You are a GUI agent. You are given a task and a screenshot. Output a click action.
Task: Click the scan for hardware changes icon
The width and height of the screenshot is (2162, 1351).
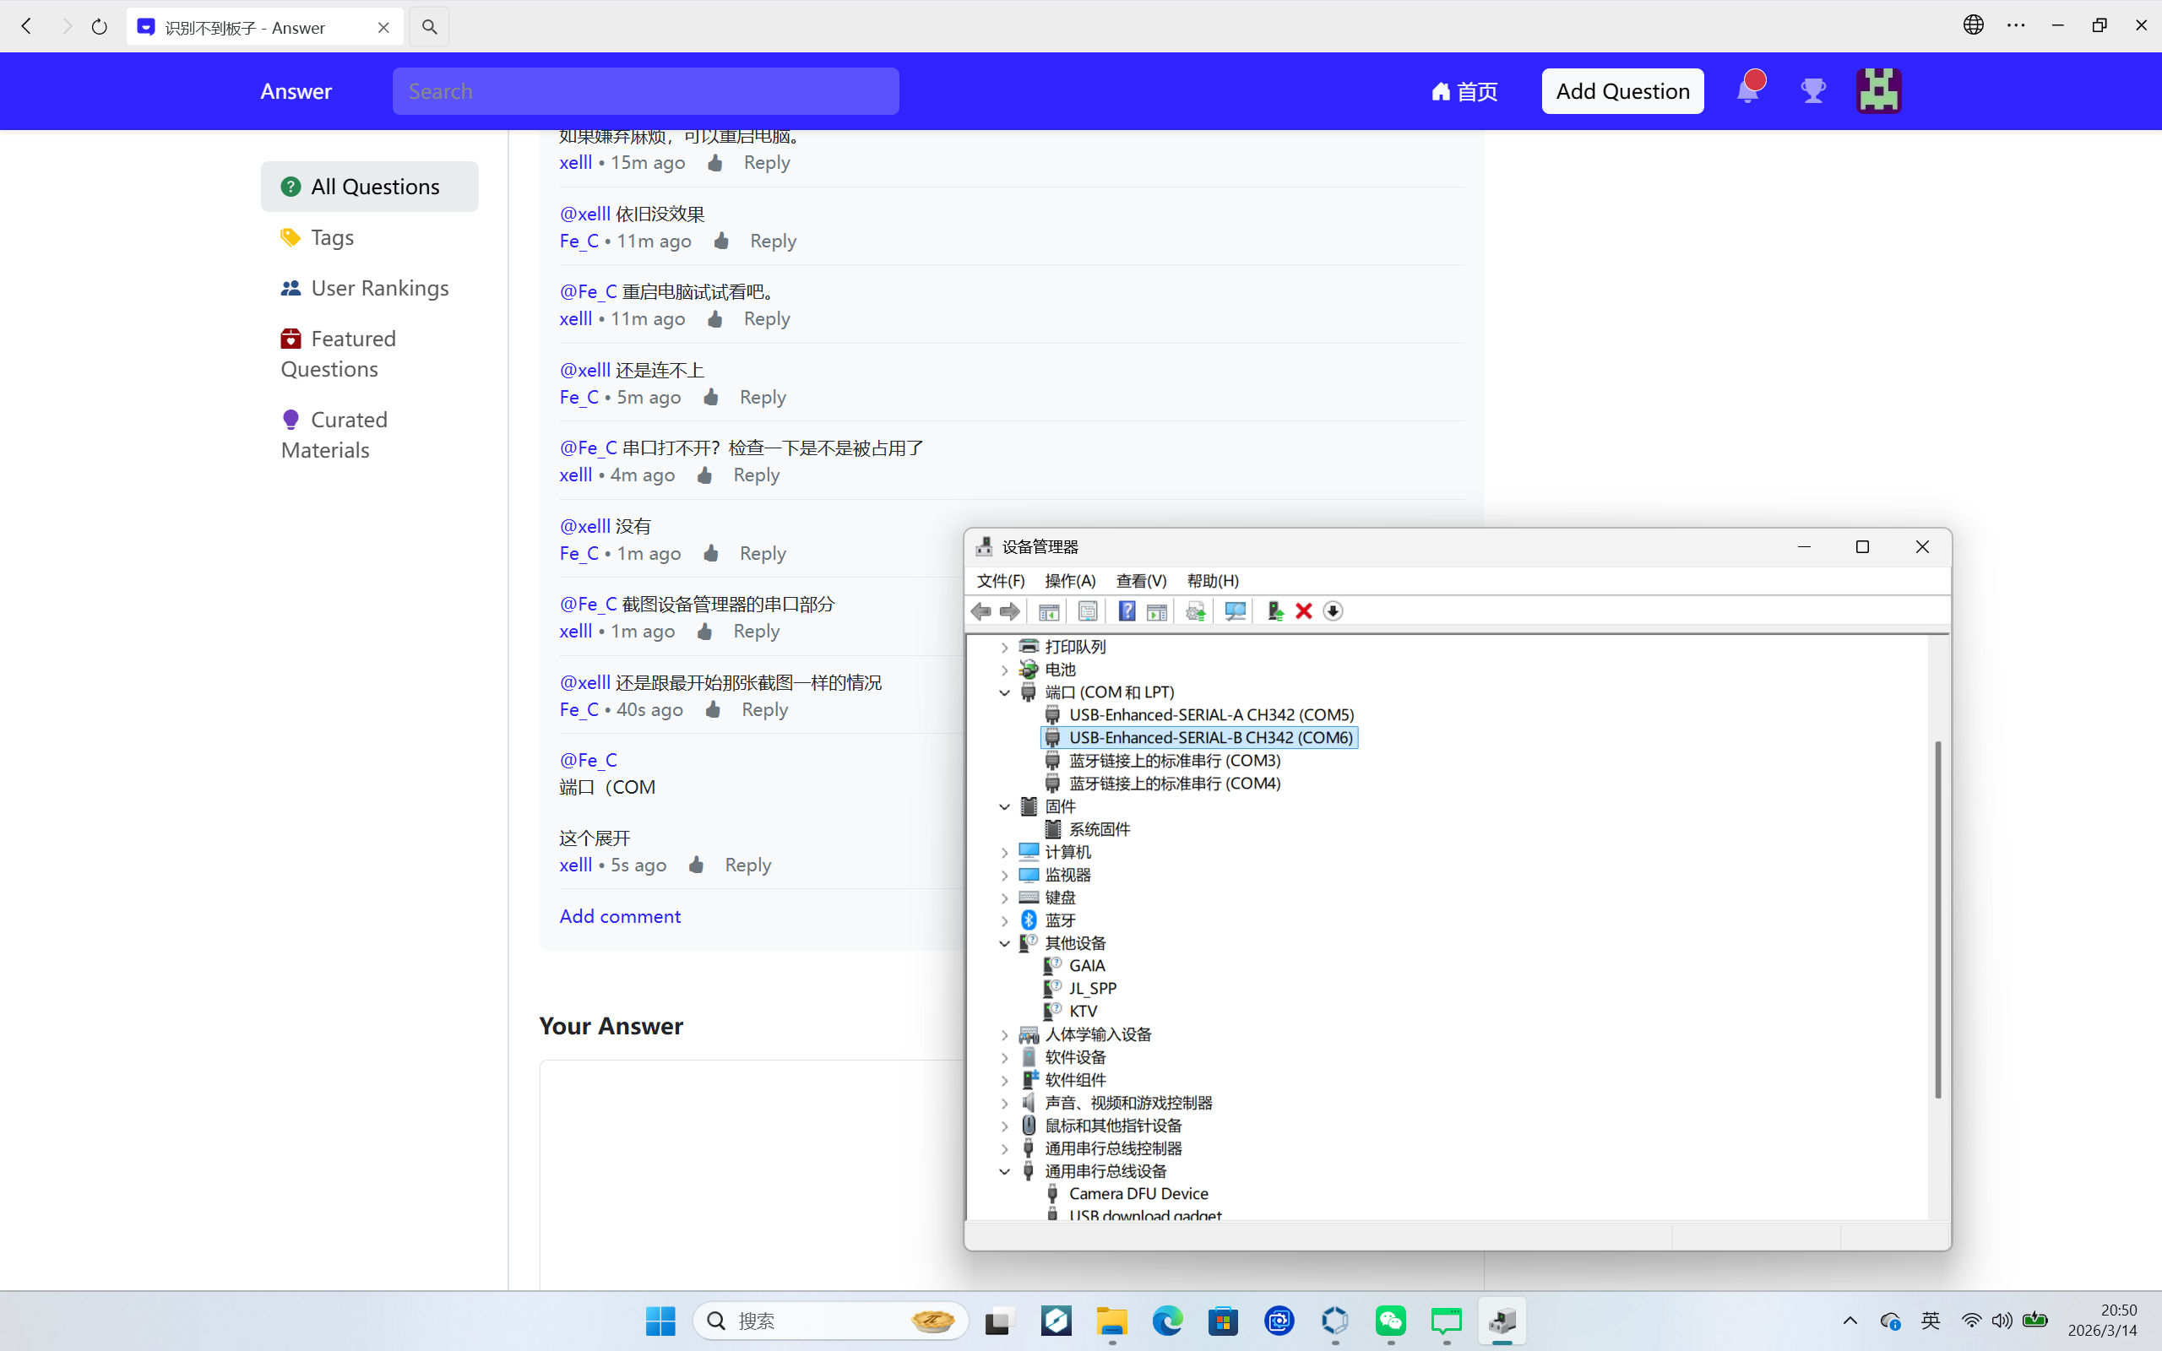(1235, 611)
